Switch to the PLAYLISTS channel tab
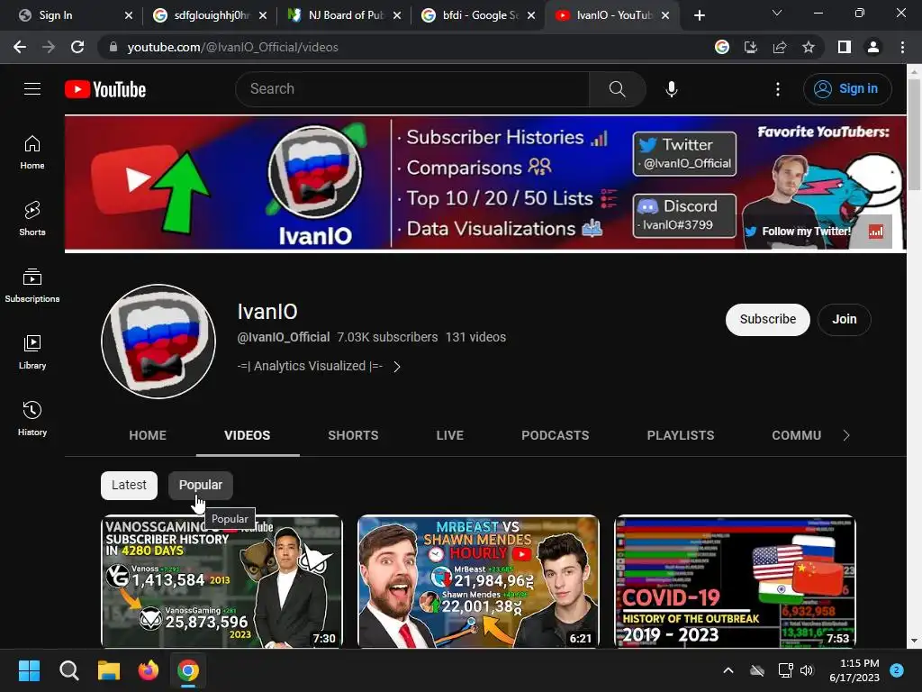Viewport: 922px width, 692px height. [681, 435]
